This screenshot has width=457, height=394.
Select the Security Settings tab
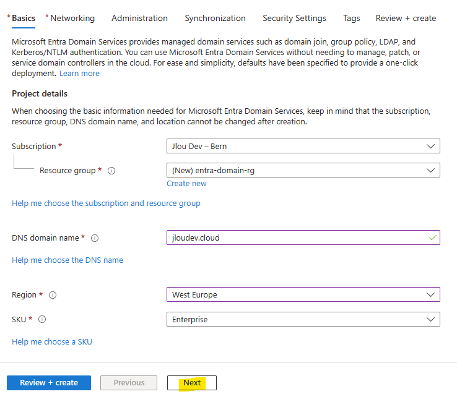tap(294, 18)
